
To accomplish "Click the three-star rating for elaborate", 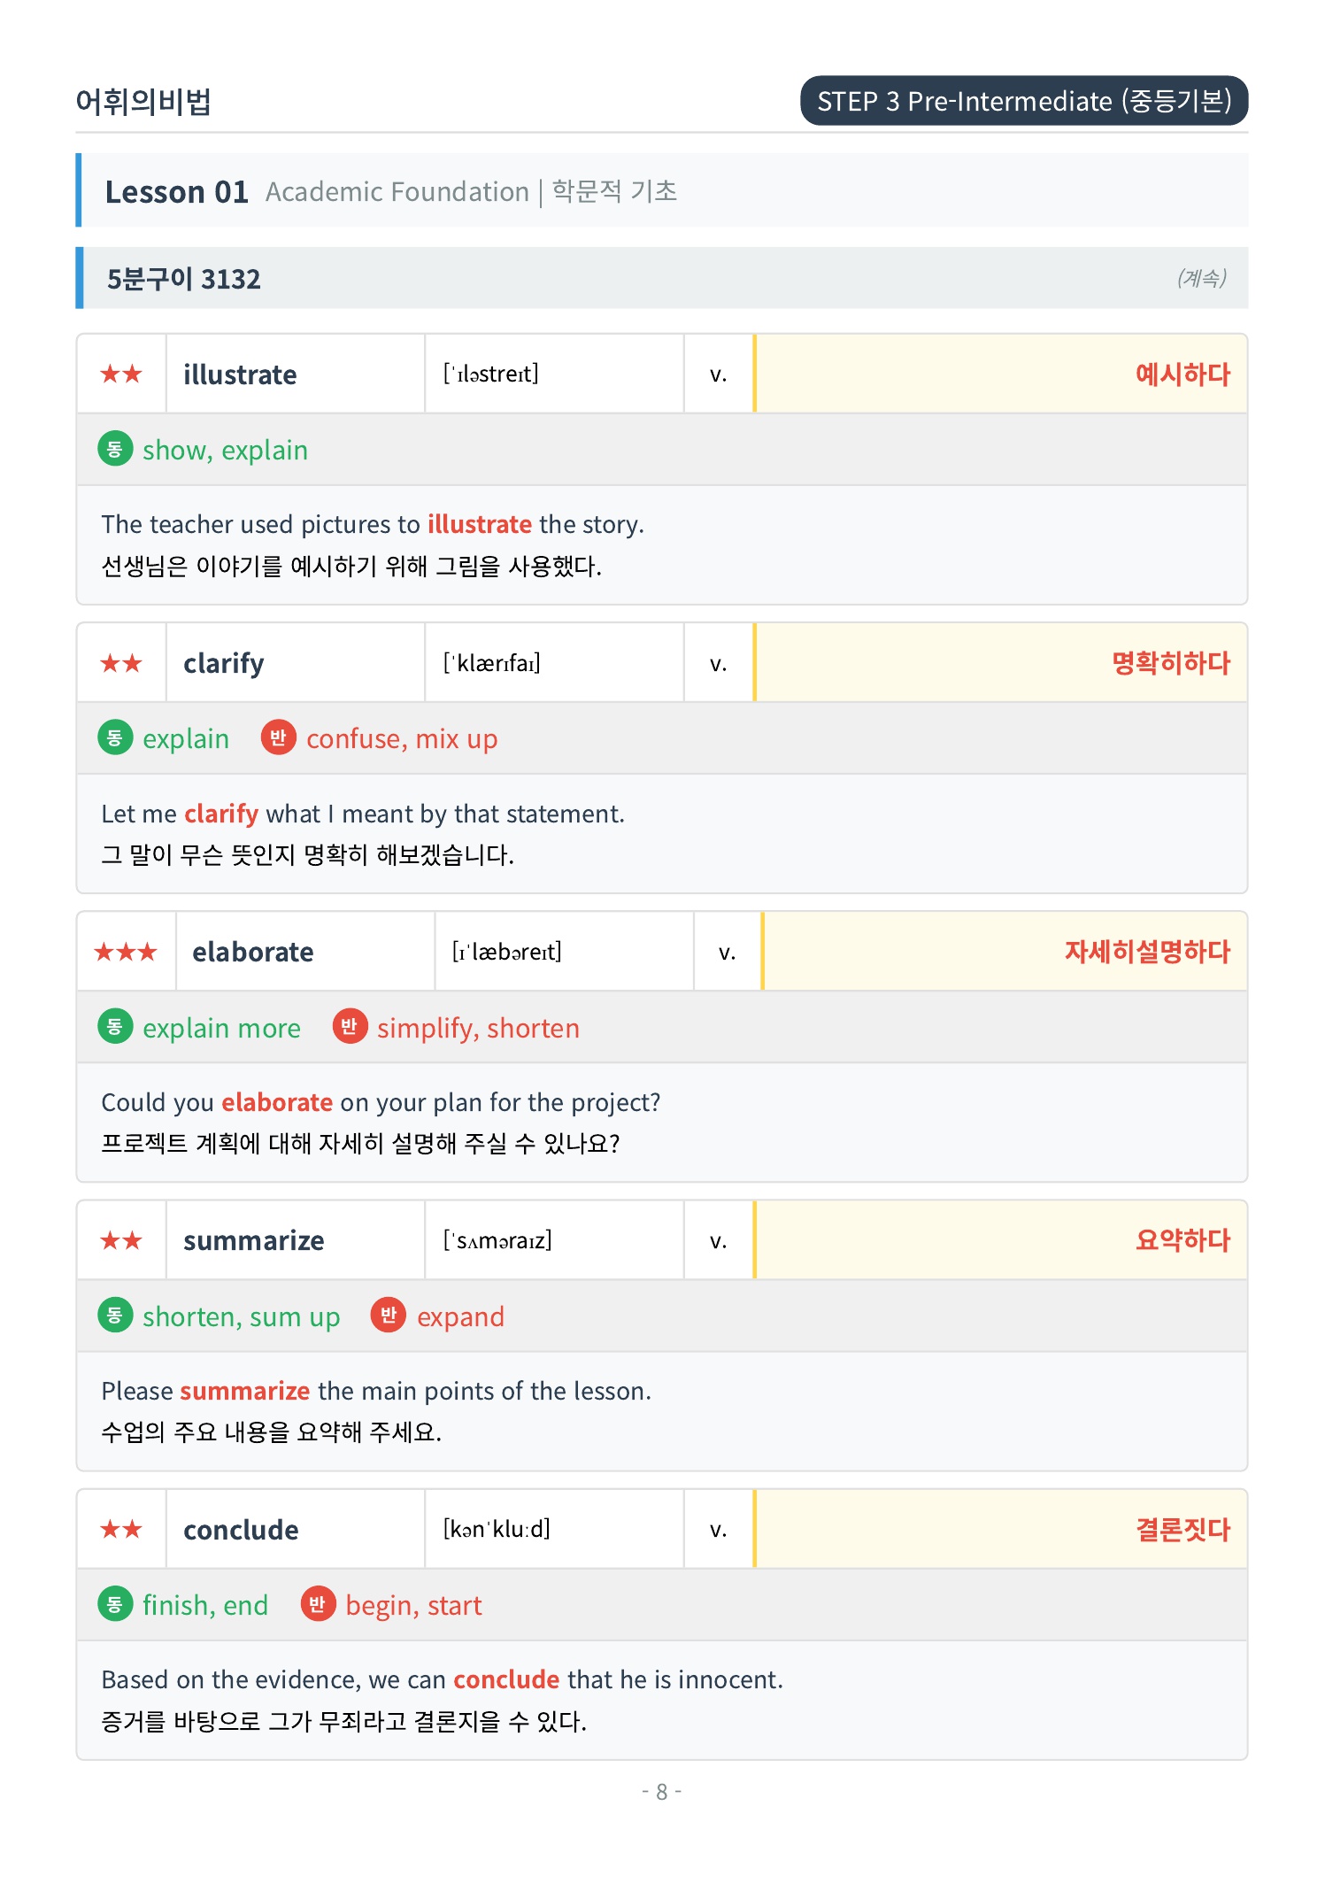I will point(126,952).
